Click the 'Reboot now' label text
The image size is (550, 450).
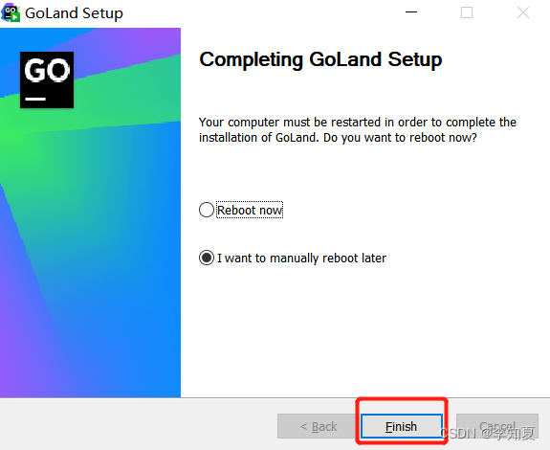click(x=250, y=211)
